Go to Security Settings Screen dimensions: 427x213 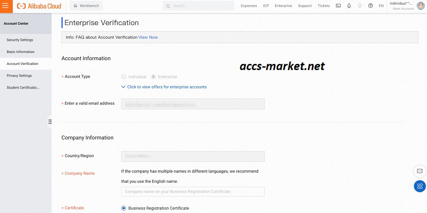[x=20, y=40]
